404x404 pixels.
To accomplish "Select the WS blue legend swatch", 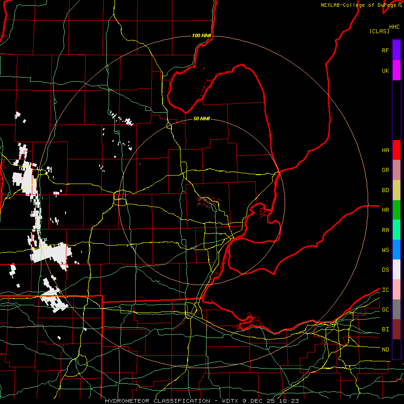I will click(x=396, y=250).
